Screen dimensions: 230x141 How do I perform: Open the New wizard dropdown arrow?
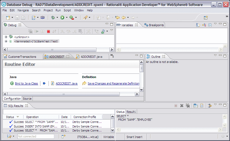[12, 18]
